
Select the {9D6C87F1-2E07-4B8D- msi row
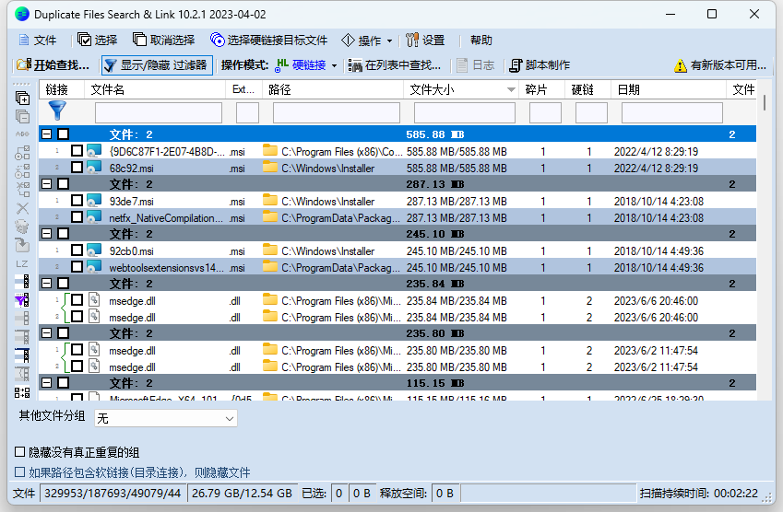pyautogui.click(x=397, y=151)
